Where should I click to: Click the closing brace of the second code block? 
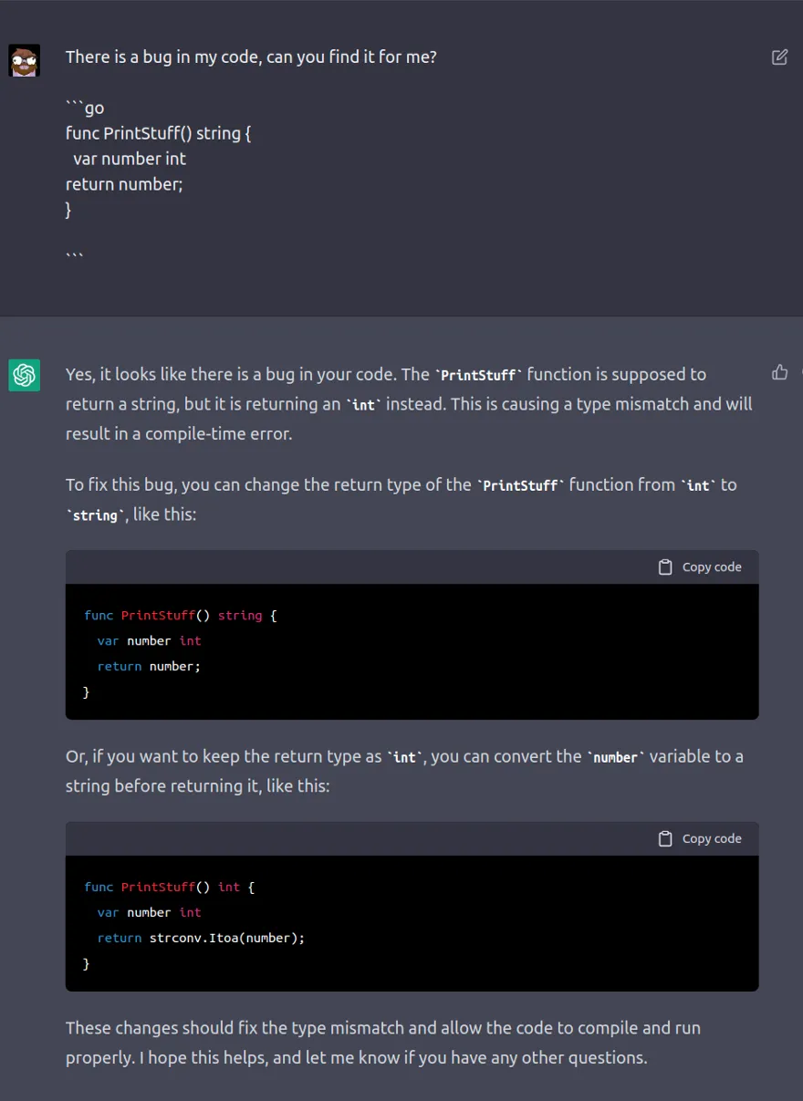(86, 963)
